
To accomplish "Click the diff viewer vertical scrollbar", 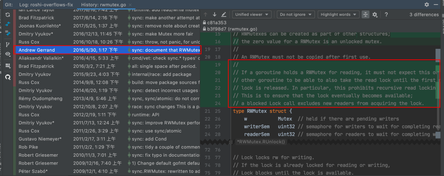I will coord(438,93).
